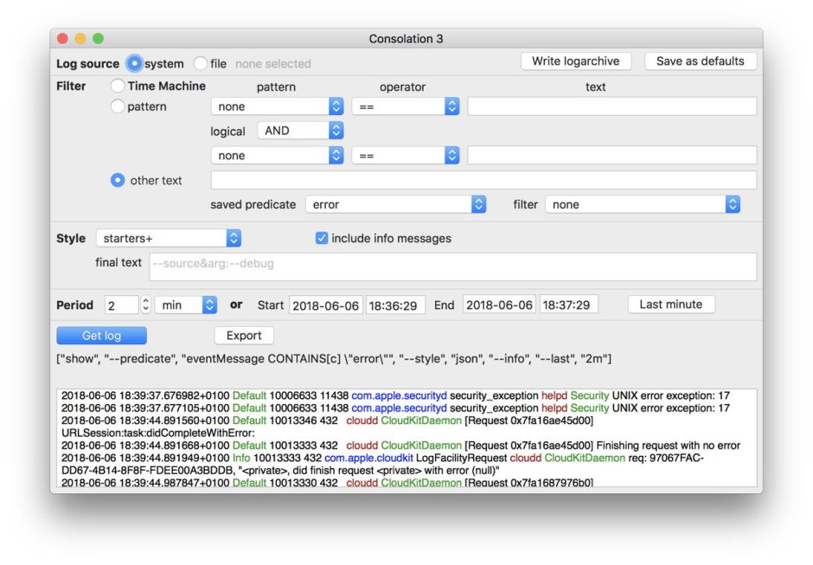Screen dimensions: 813x565
Task: Click the Get log button
Action: coord(101,336)
